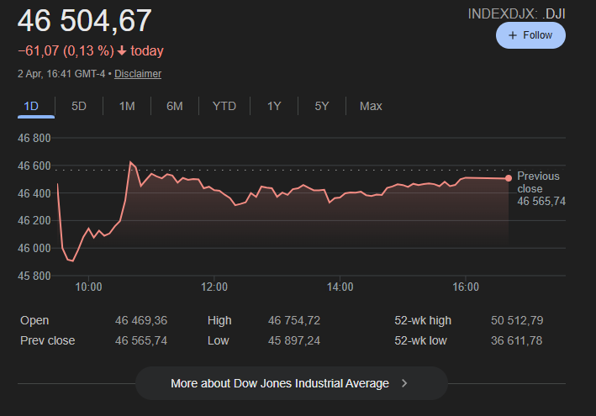The height and width of the screenshot is (416, 596).
Task: Click the High value 46 754,72
Action: click(294, 320)
